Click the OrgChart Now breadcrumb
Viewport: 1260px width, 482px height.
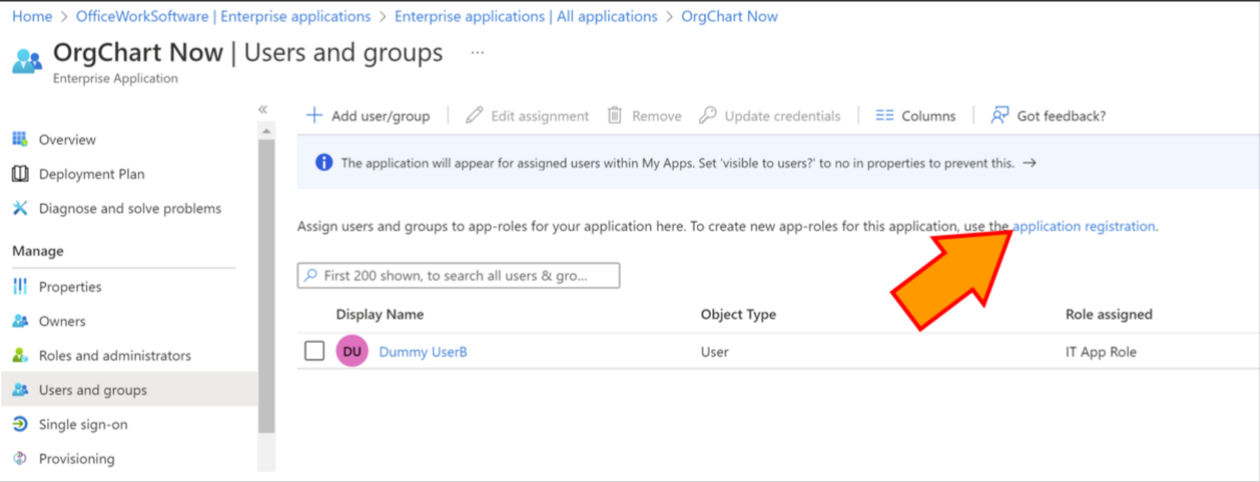(x=730, y=16)
